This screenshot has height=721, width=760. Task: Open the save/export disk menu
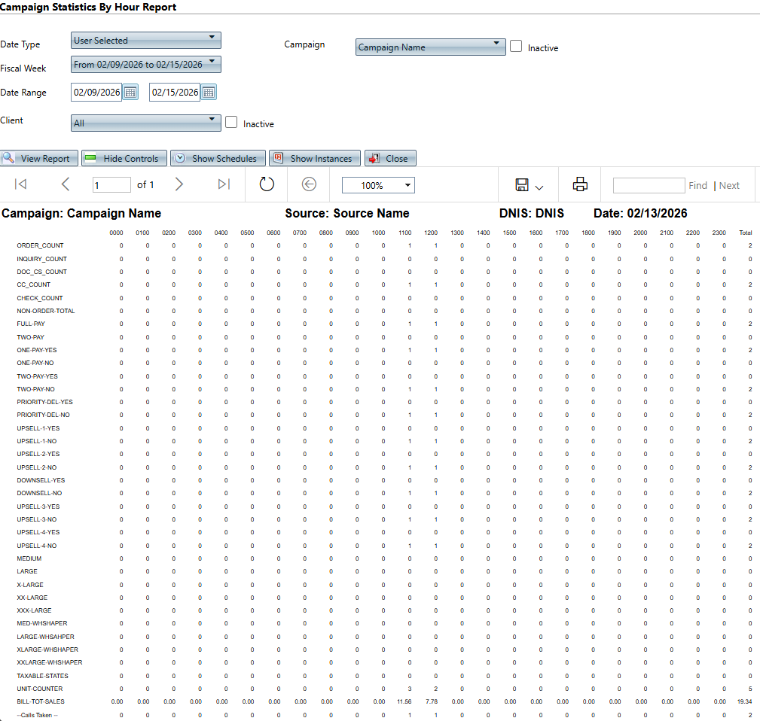[529, 185]
